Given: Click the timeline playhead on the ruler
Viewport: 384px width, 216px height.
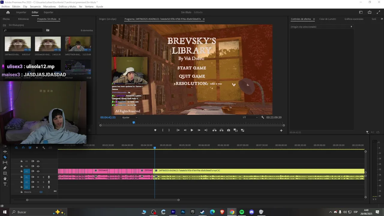Looking at the screenshot, I should click(155, 148).
